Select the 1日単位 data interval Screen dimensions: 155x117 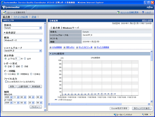pyautogui.click(x=31, y=74)
